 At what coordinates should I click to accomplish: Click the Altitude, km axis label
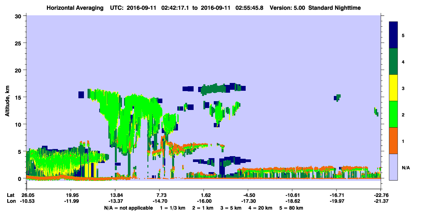coord(7,98)
